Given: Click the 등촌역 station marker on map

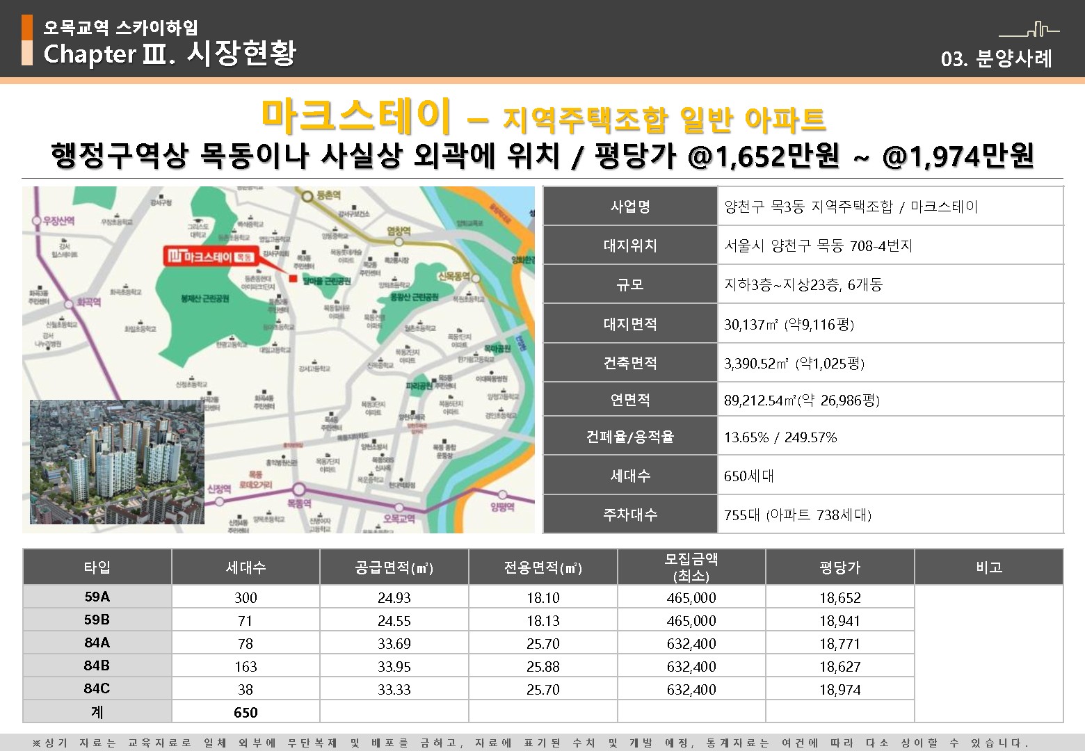Looking at the screenshot, I should (x=307, y=196).
